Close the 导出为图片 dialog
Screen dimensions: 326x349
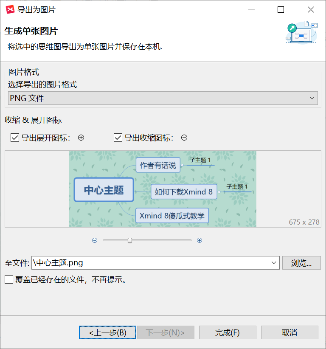click(x=311, y=10)
